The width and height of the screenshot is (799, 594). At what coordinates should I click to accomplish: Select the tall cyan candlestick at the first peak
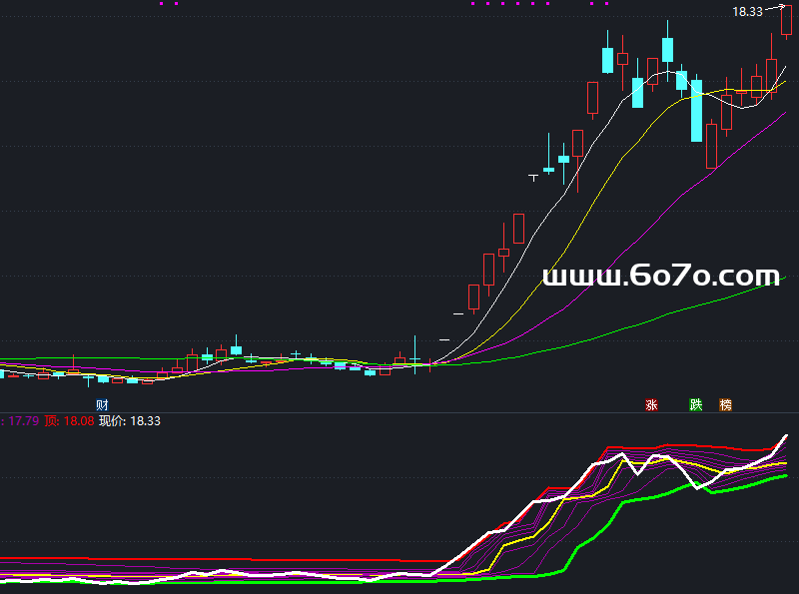[606, 60]
